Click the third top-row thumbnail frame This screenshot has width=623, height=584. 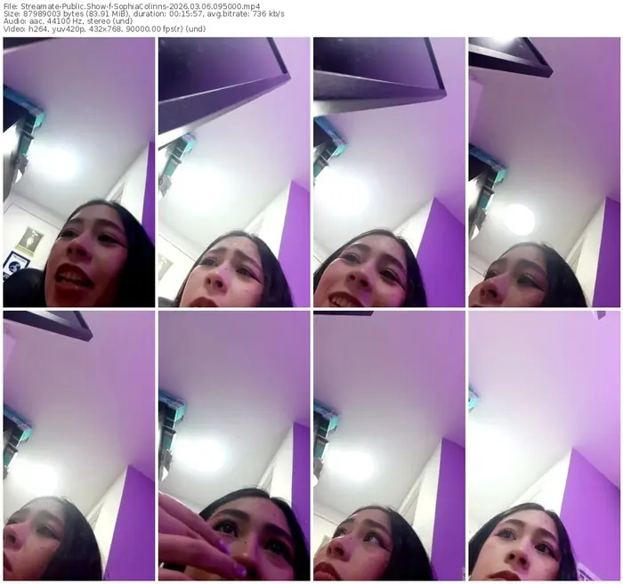click(x=389, y=172)
